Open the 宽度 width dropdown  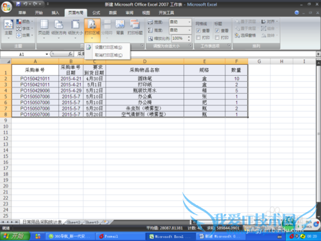click(189, 22)
